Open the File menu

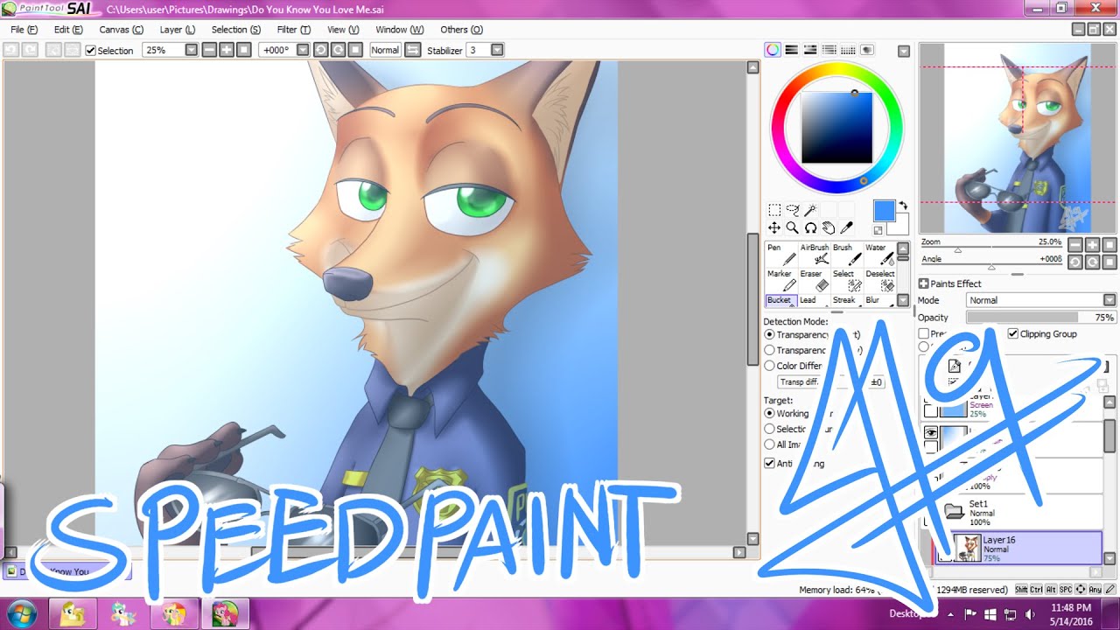click(24, 29)
